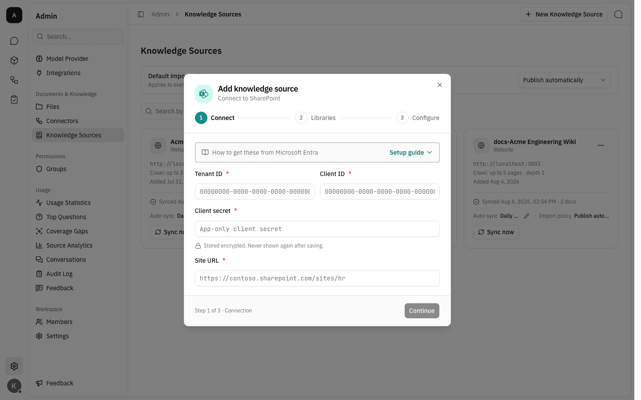The image size is (641, 400).
Task: Open the Publish automatically dropdown
Action: [x=564, y=80]
